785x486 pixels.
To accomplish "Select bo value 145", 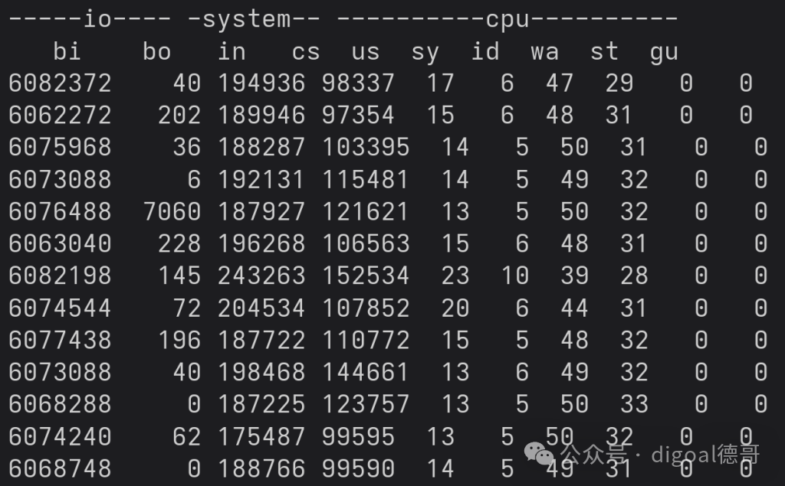I will pyautogui.click(x=179, y=276).
